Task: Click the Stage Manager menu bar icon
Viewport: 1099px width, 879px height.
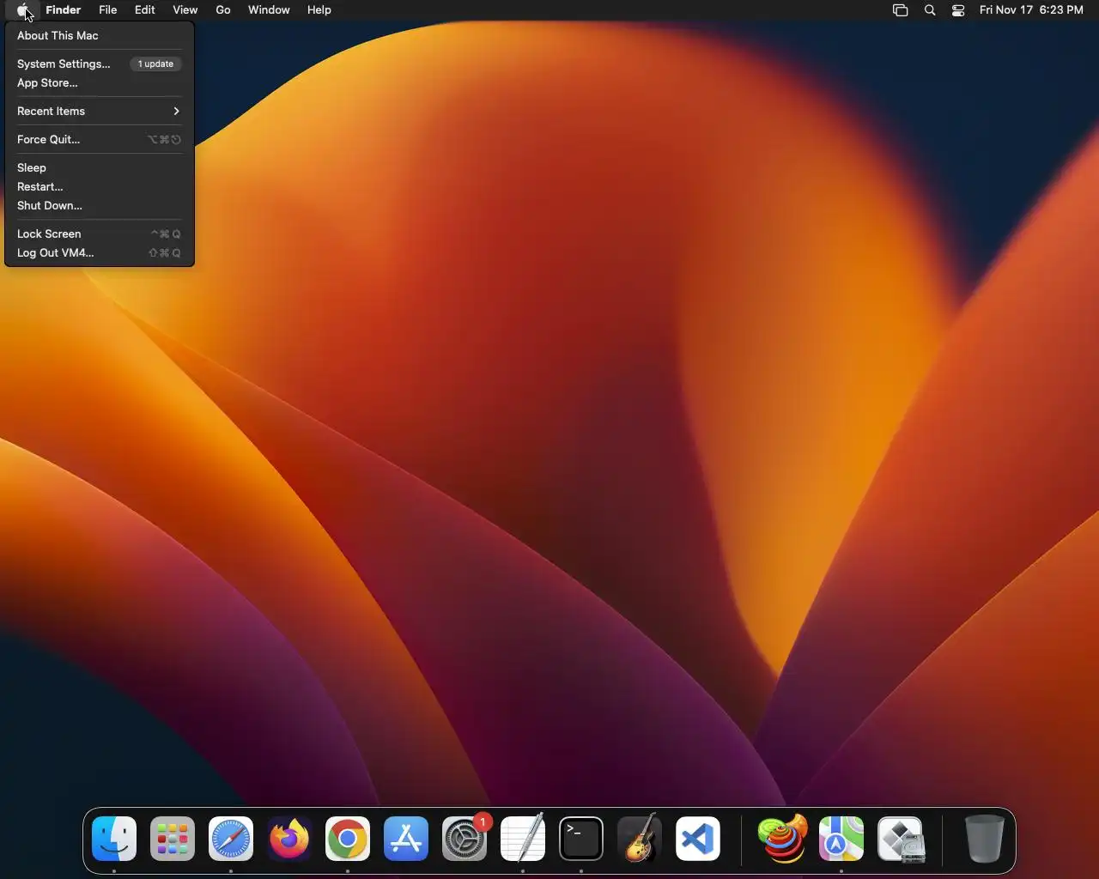Action: point(900,10)
